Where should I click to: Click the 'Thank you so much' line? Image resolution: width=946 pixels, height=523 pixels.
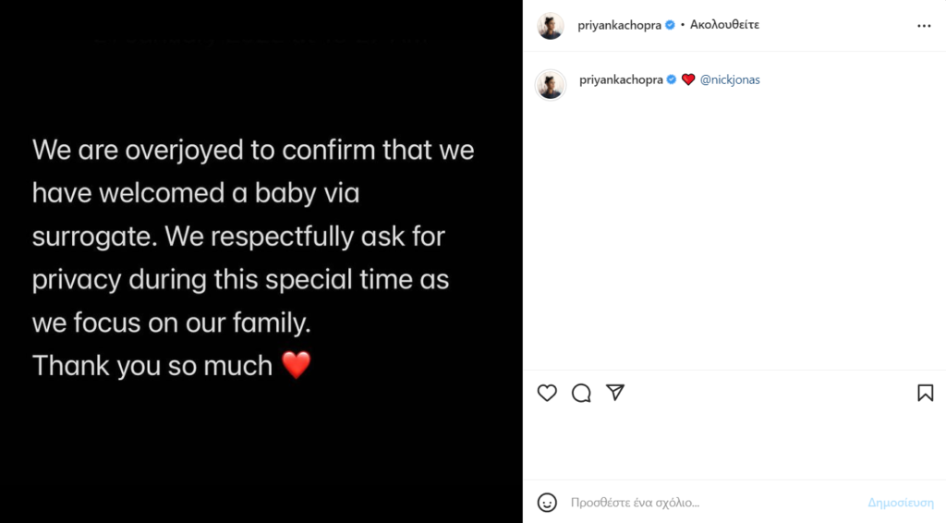click(x=152, y=366)
